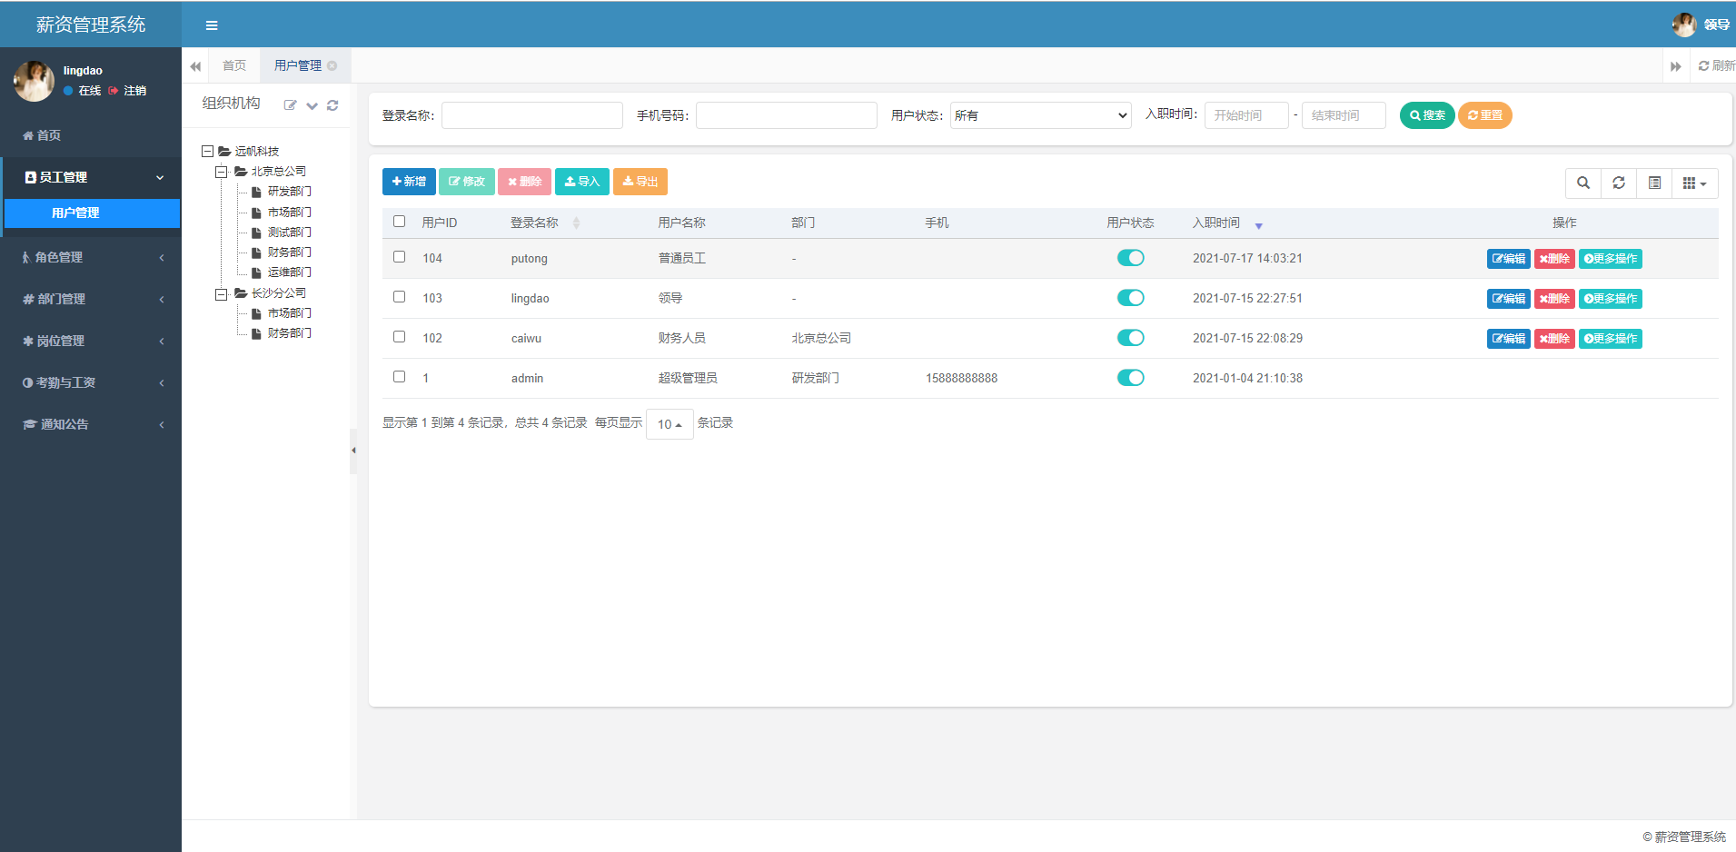Close the 用户管理 tab with its x icon

click(332, 65)
